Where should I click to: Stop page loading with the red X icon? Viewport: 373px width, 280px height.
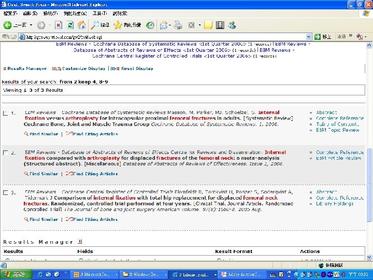59,25
